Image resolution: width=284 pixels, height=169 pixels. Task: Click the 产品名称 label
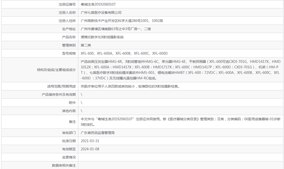click(69, 37)
